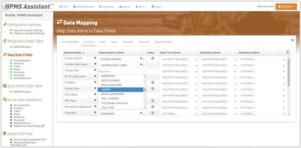The height and width of the screenshot is (148, 301).
Task: Open the Codes button for Facility_Type
Action: (x=153, y=88)
